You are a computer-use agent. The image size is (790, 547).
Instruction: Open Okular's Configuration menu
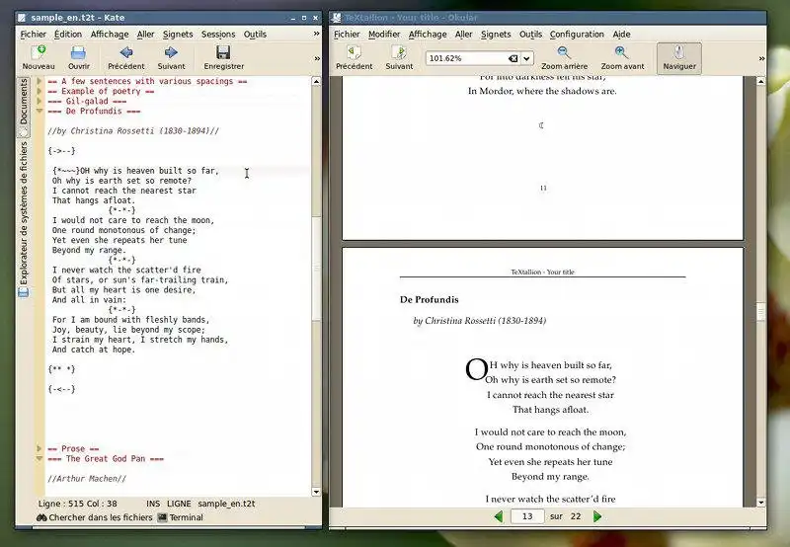pyautogui.click(x=577, y=34)
